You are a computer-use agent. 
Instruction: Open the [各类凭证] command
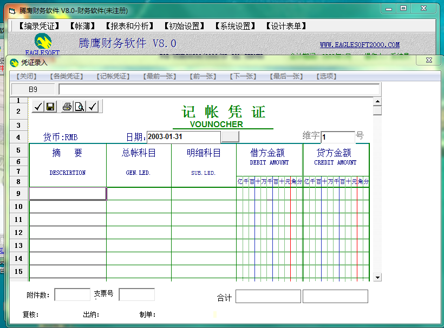click(67, 76)
